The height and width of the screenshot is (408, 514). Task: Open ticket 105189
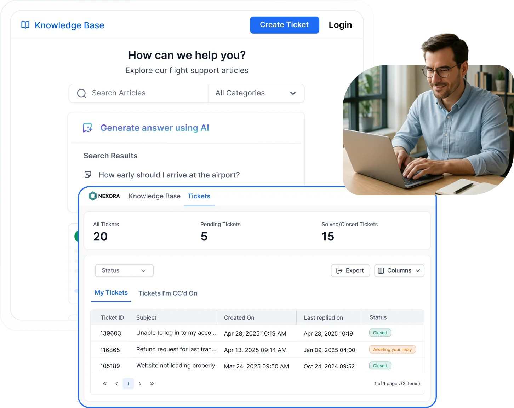(x=110, y=366)
